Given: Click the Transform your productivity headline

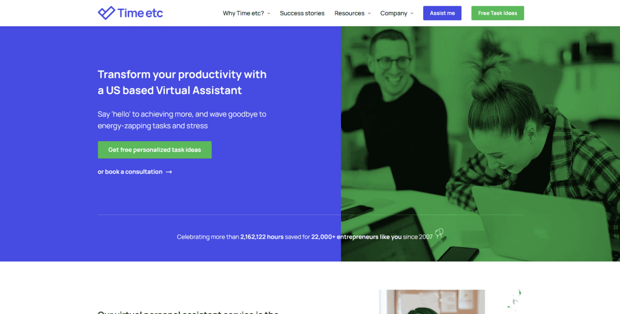Looking at the screenshot, I should tap(182, 82).
